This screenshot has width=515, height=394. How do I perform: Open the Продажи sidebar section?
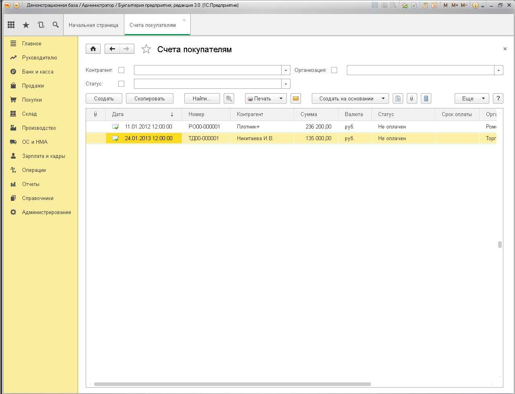[33, 86]
